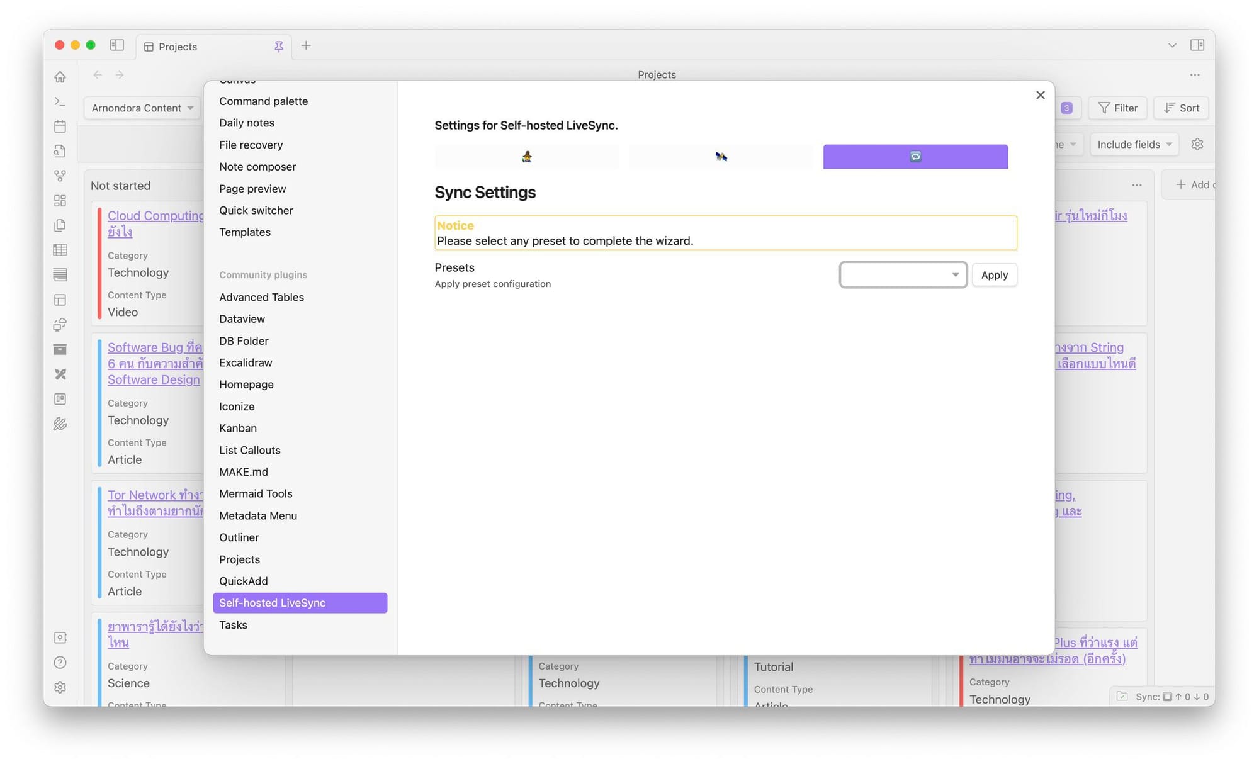Toggle the settings gear icon in bottom sidebar
This screenshot has height=764, width=1259.
tap(59, 688)
